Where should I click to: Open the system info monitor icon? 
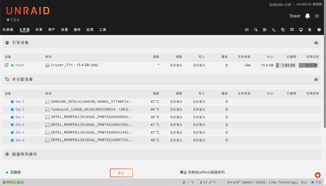click(301, 30)
